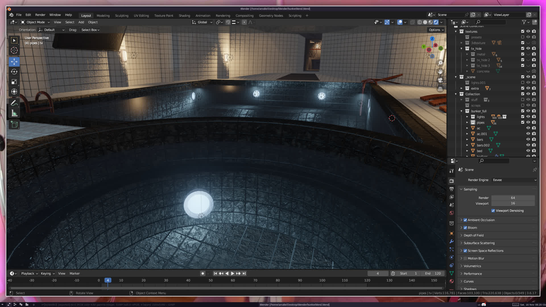Open the Render Engine Eevee dropdown
Image resolution: width=546 pixels, height=307 pixels.
point(514,180)
